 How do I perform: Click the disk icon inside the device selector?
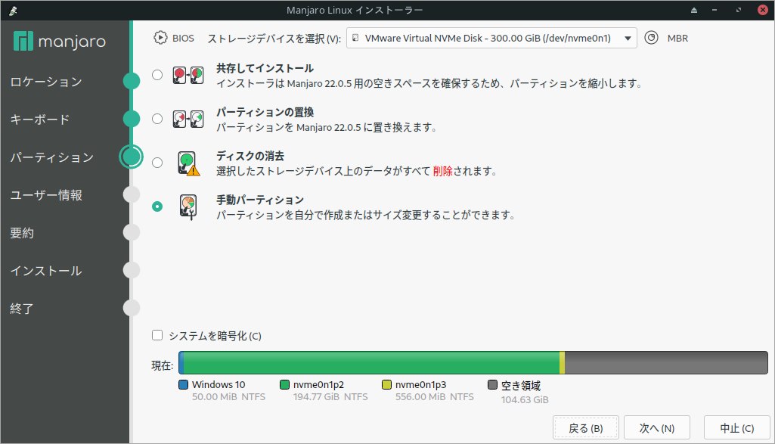point(355,37)
